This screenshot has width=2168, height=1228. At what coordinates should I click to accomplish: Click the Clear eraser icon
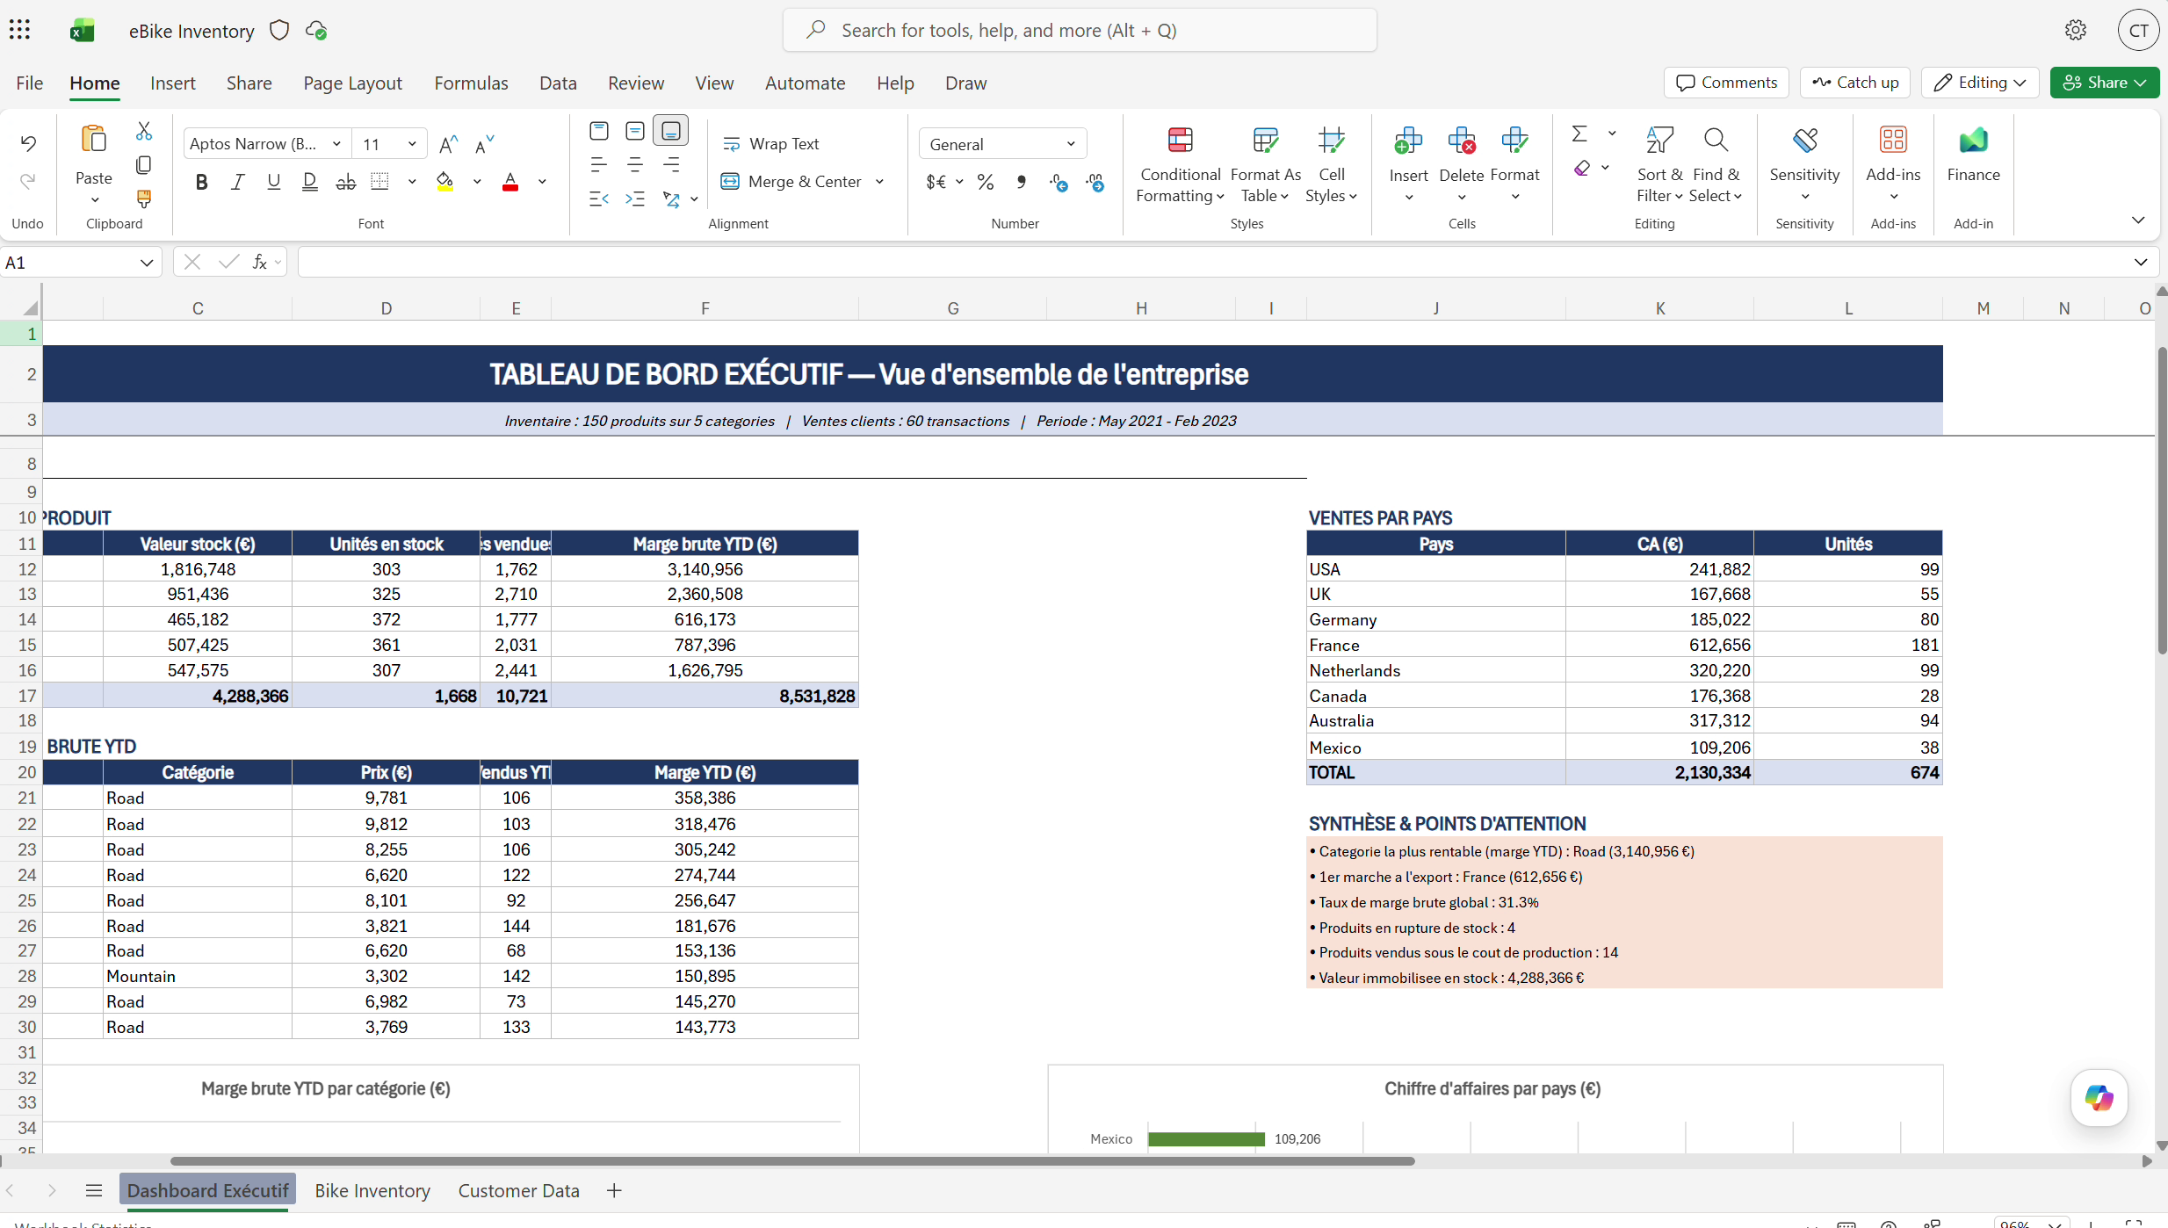click(1582, 168)
